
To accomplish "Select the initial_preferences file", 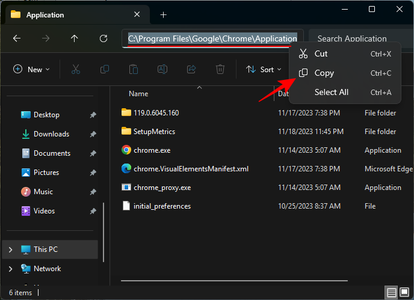I will click(162, 206).
